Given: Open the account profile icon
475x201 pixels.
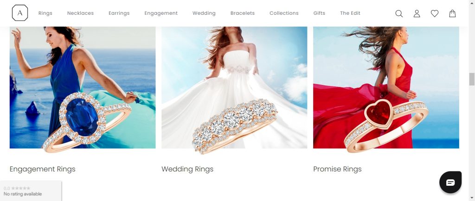Looking at the screenshot, I should click(417, 13).
